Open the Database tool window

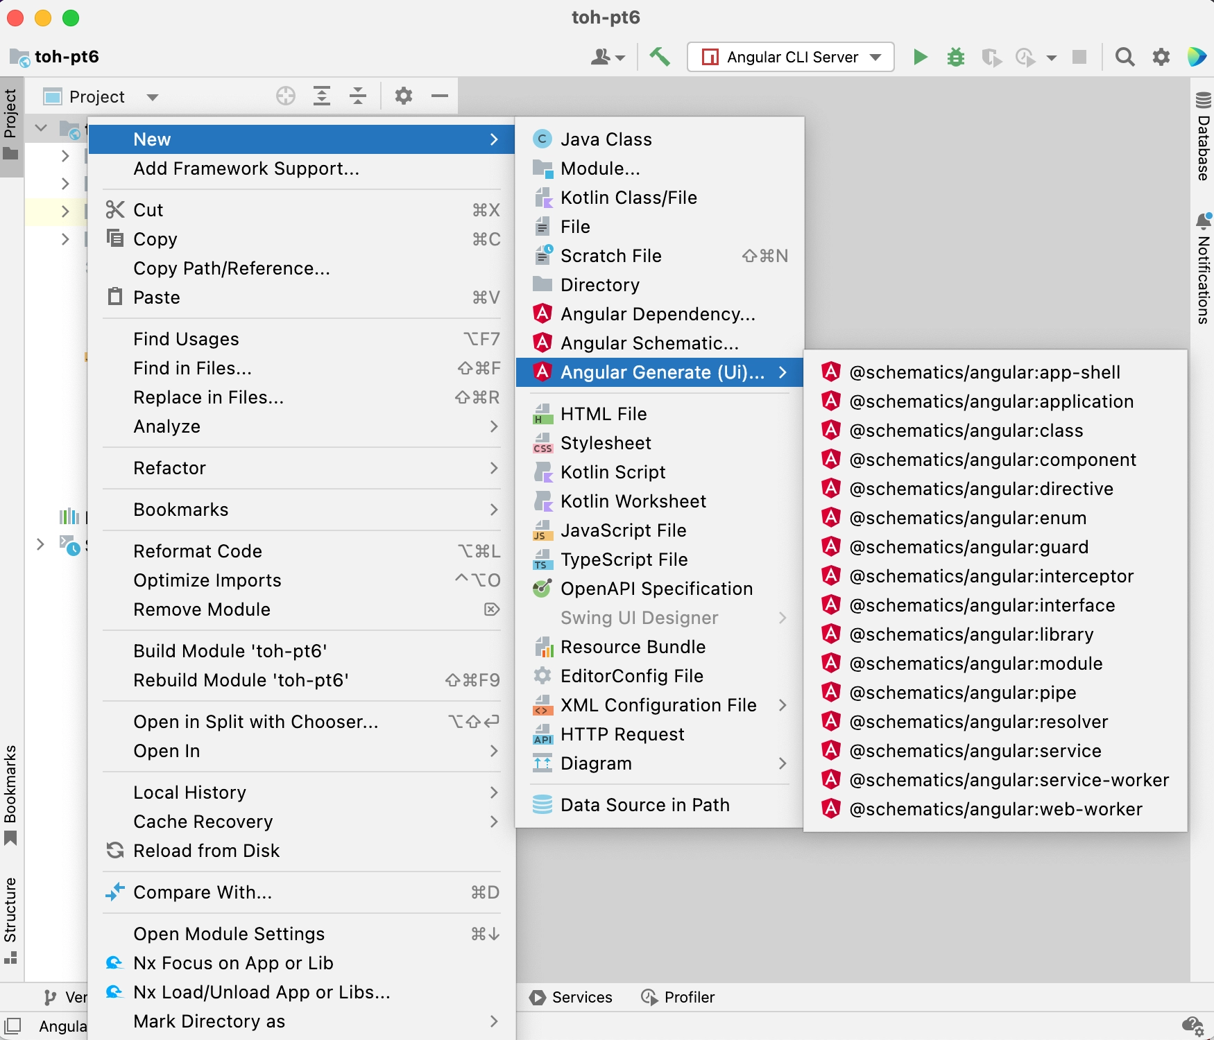(1203, 136)
